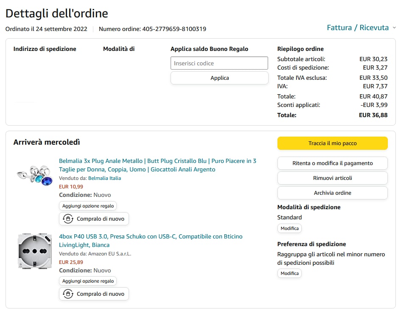Click Rimuovi articoli
Image resolution: width=409 pixels, height=314 pixels.
332,178
